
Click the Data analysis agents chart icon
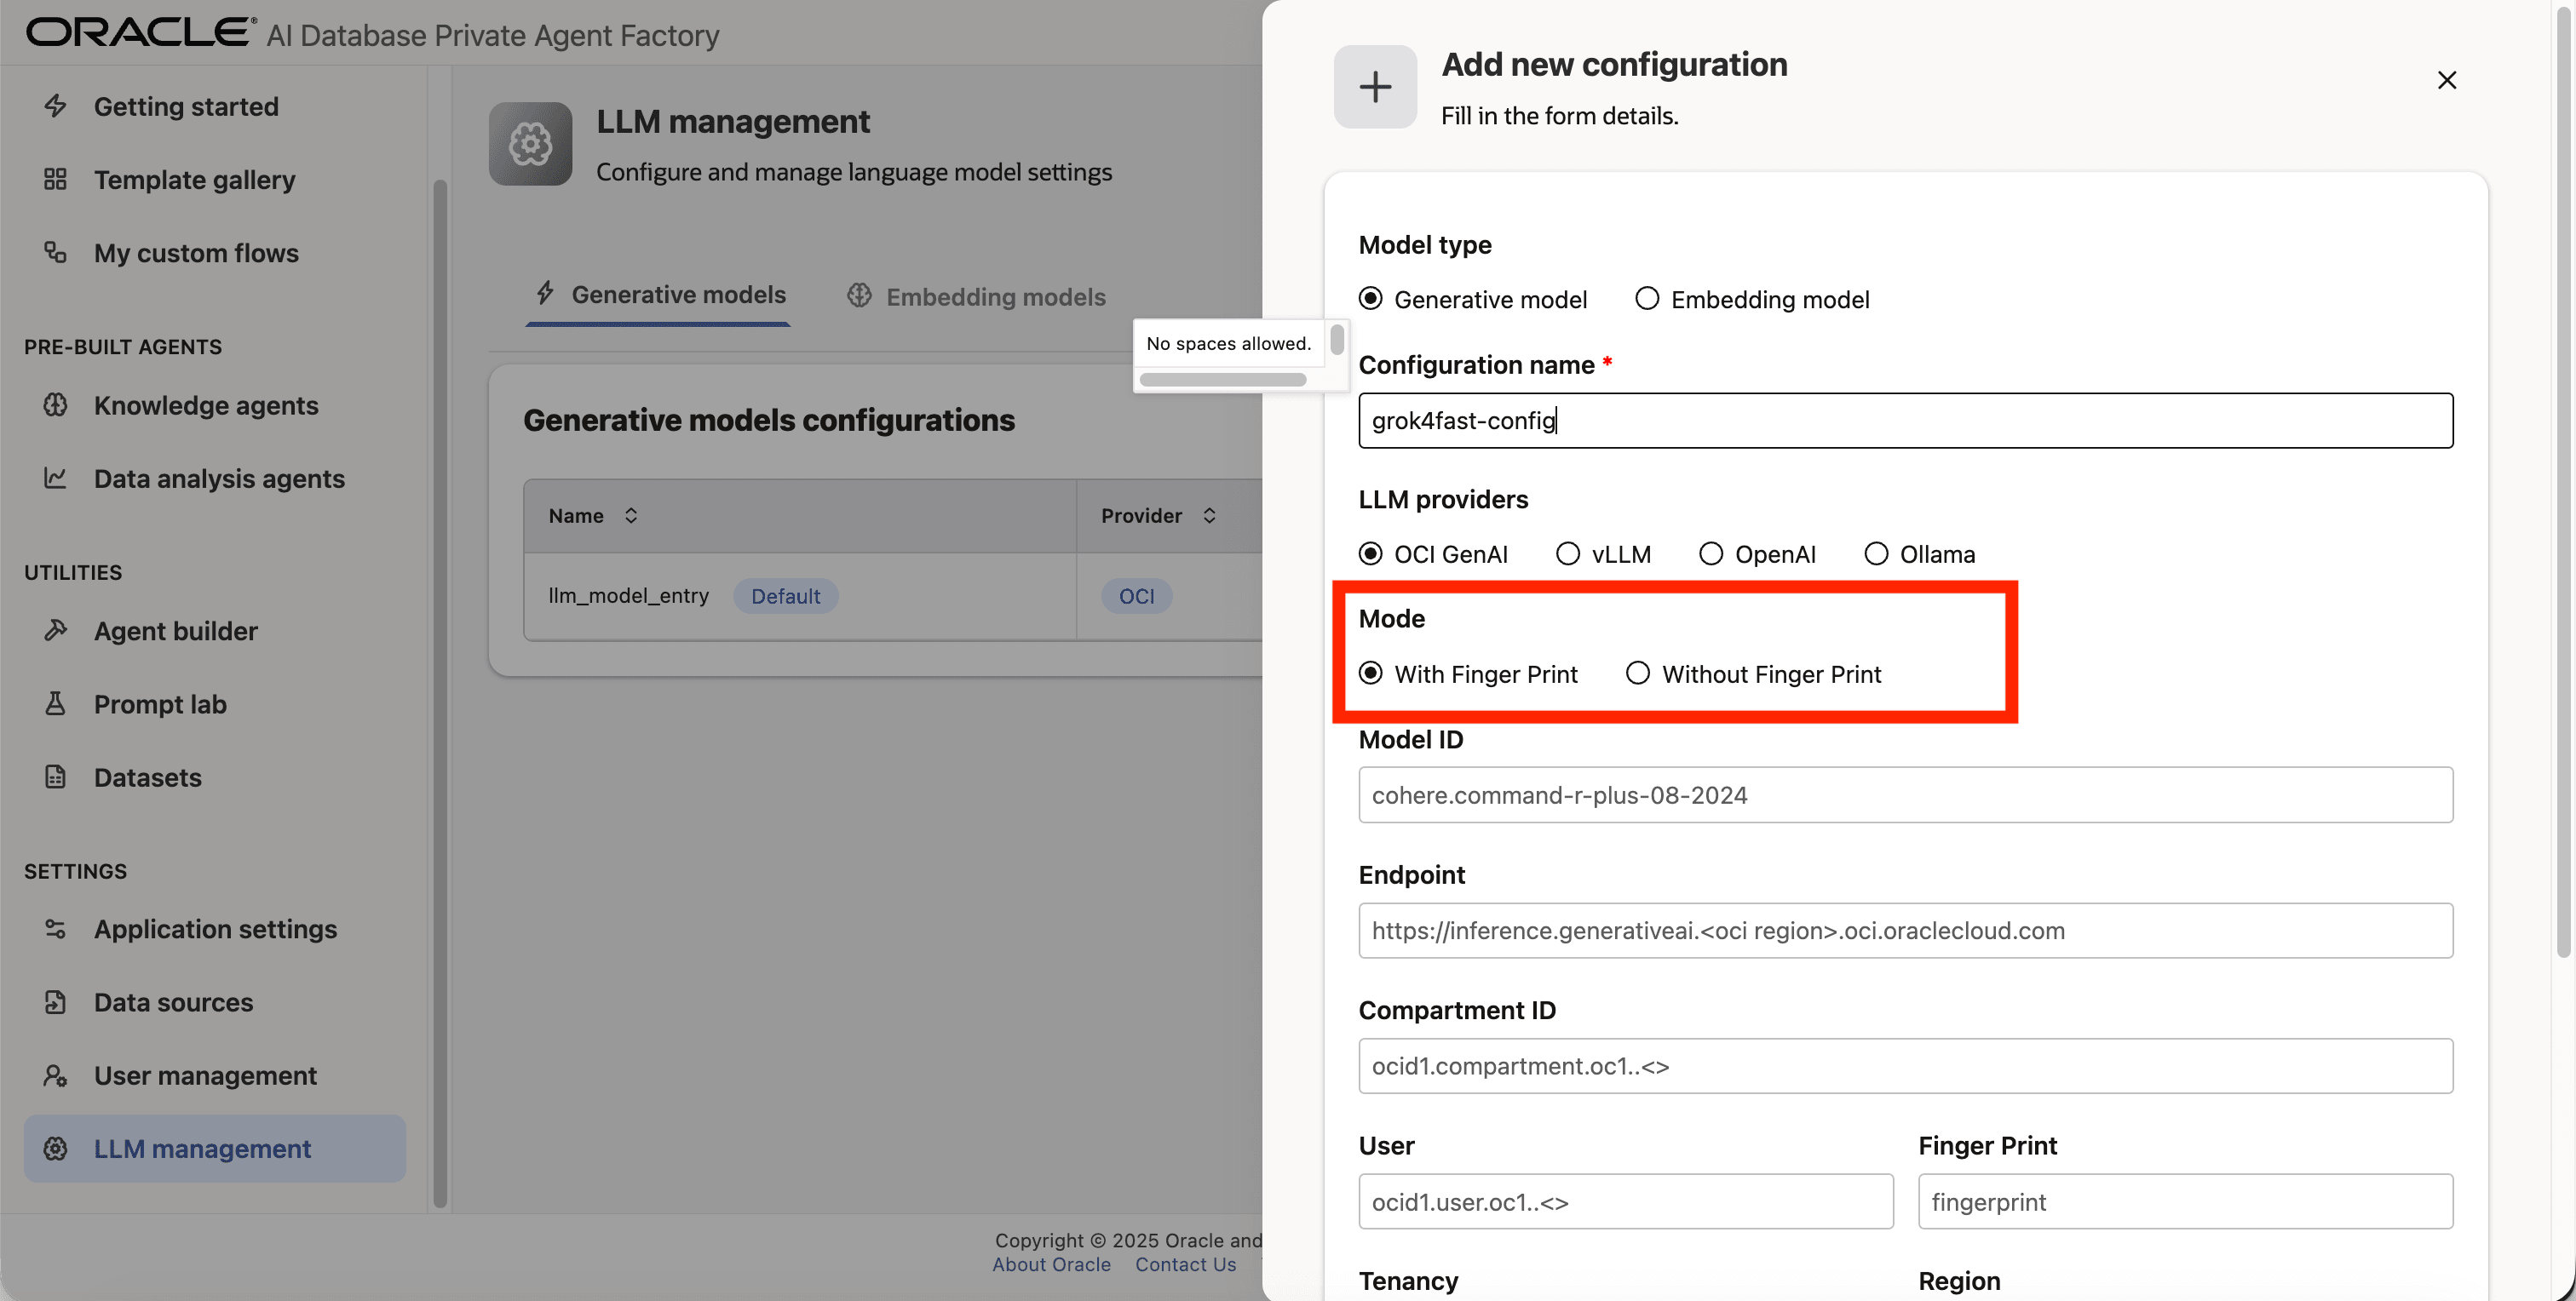pos(55,479)
